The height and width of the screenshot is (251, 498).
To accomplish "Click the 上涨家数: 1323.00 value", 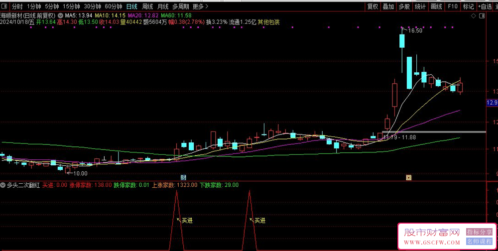I will click(x=174, y=185).
